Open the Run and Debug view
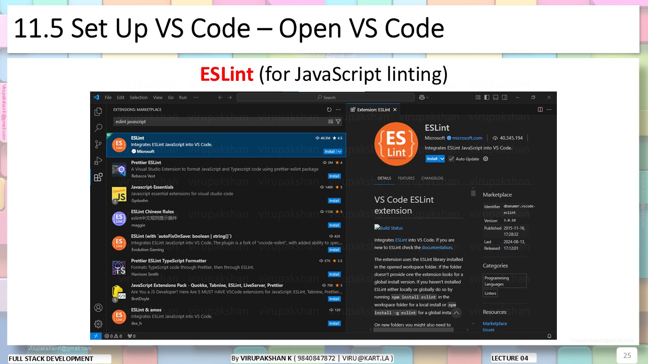 point(98,161)
